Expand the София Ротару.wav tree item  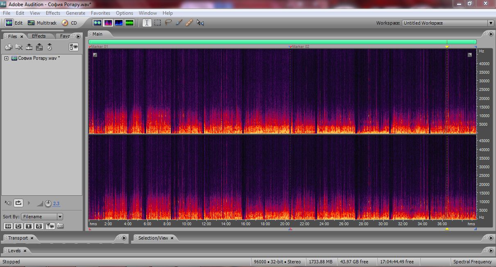(6, 58)
